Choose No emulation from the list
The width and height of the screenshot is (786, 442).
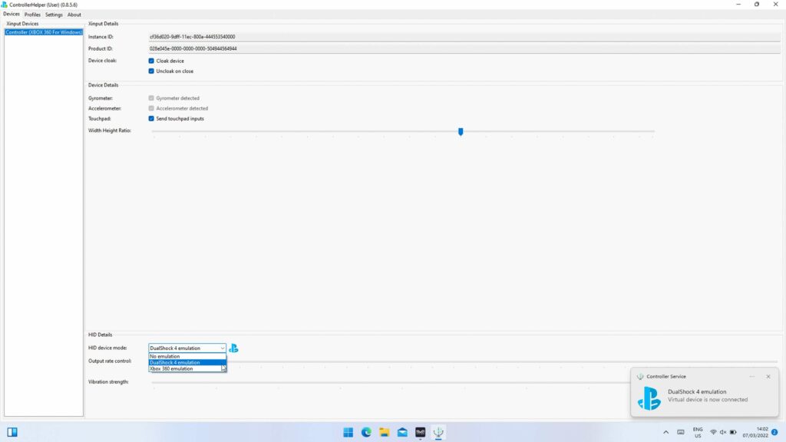click(x=187, y=356)
